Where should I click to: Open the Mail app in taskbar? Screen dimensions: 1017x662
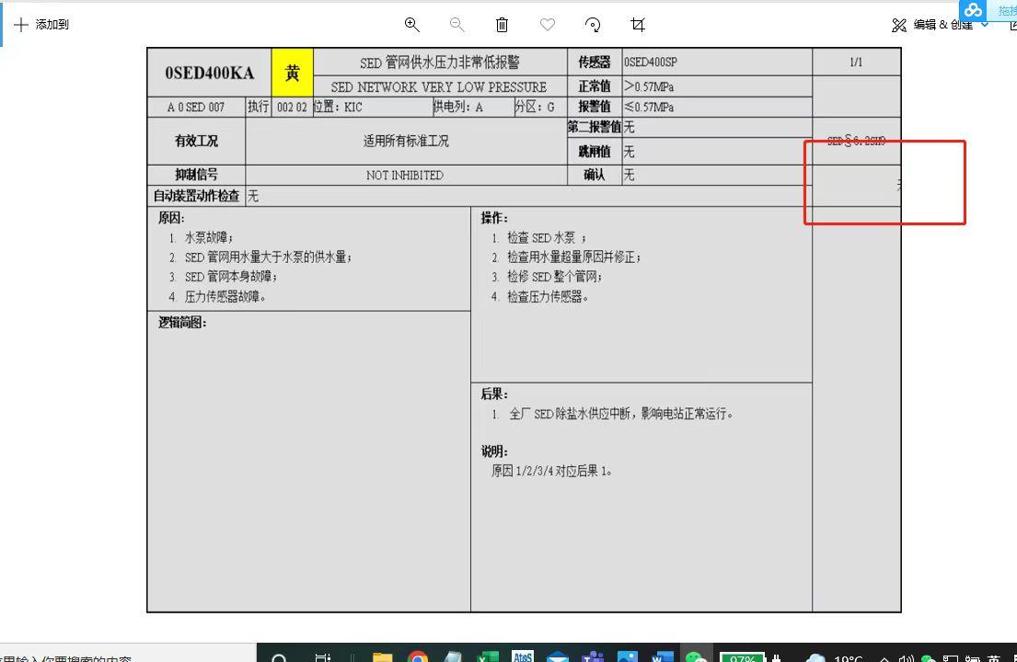(x=558, y=656)
